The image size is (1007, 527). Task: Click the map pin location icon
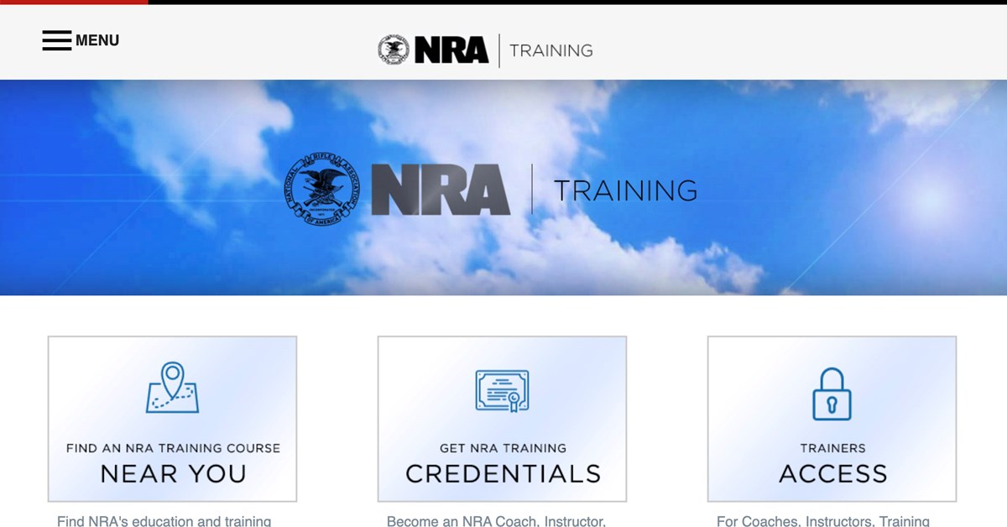click(172, 387)
